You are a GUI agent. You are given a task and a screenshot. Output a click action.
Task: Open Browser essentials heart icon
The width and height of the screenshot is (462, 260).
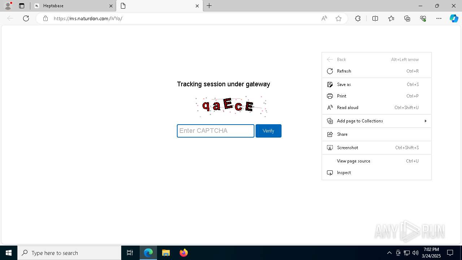(423, 18)
